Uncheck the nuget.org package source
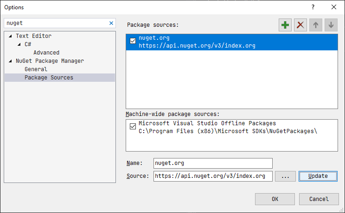The image size is (345, 213). [x=133, y=41]
